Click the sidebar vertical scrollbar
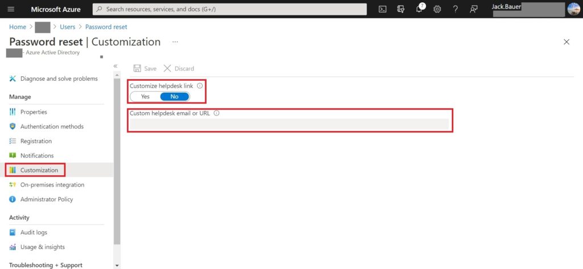Screen dimensions: 583x269 (117, 171)
